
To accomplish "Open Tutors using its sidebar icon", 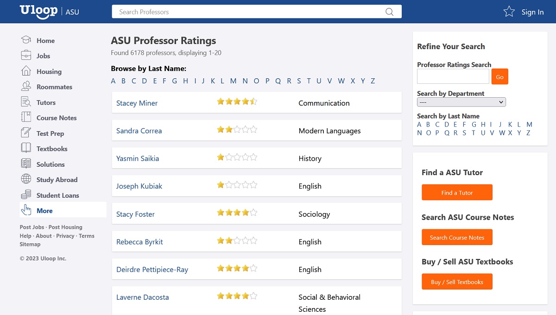I will [x=25, y=102].
